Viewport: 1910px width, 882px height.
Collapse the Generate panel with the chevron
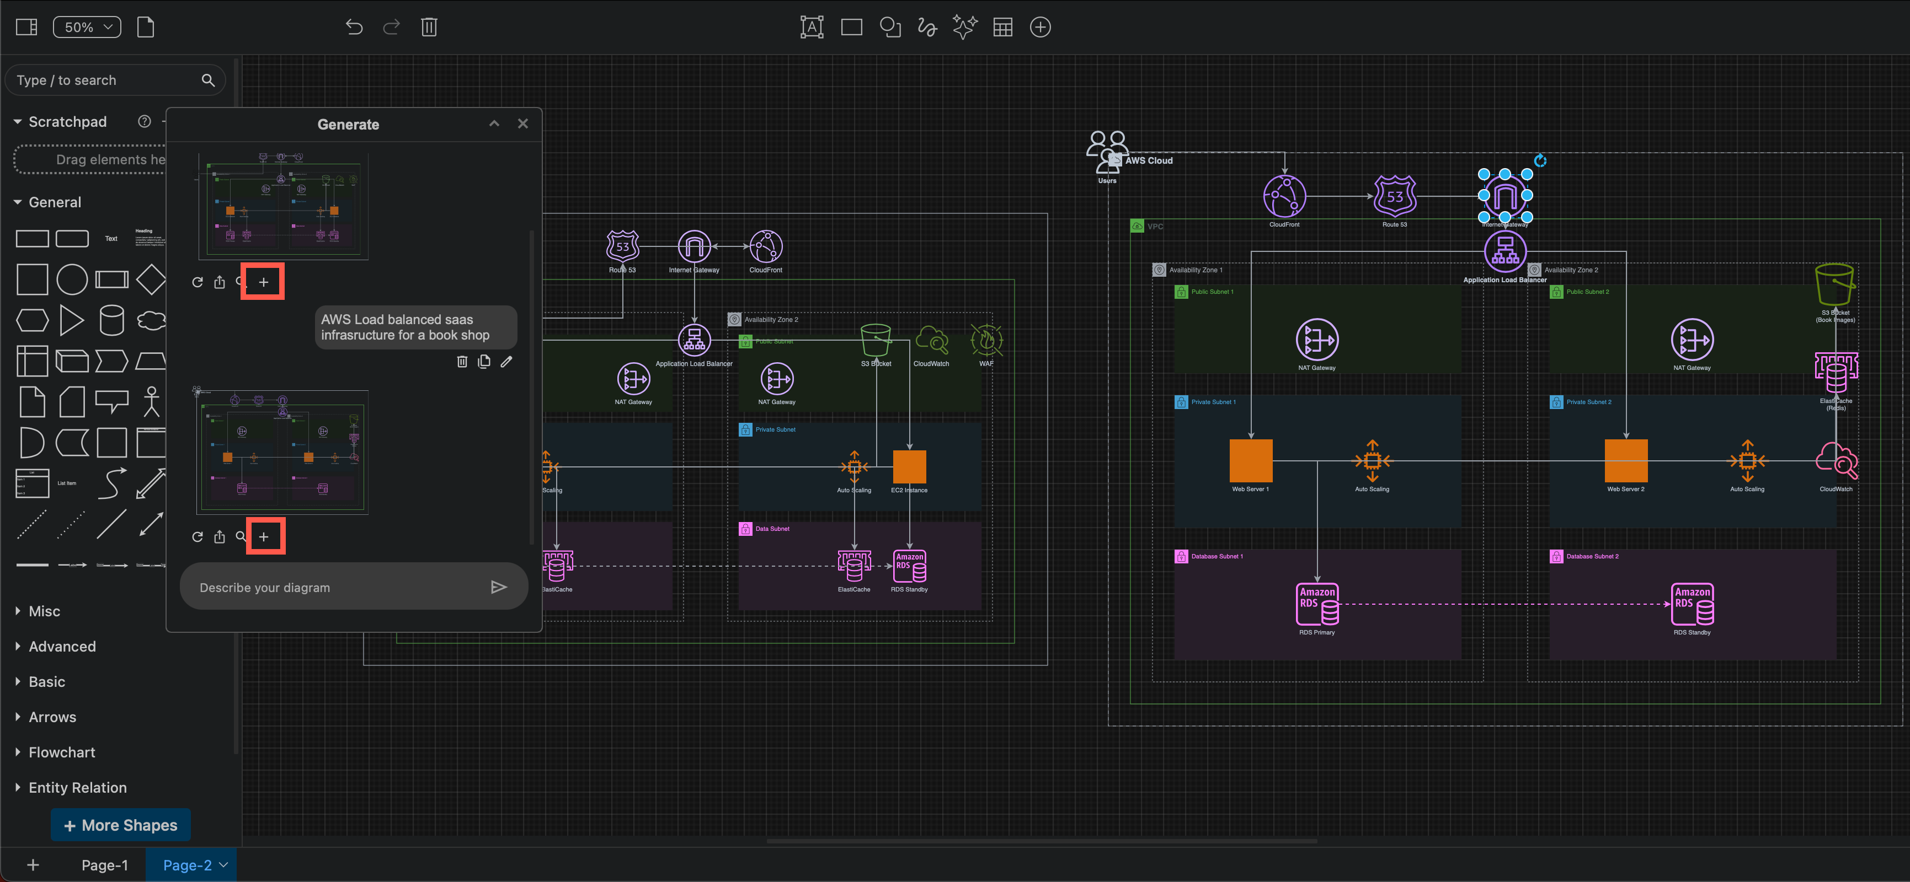click(x=494, y=123)
